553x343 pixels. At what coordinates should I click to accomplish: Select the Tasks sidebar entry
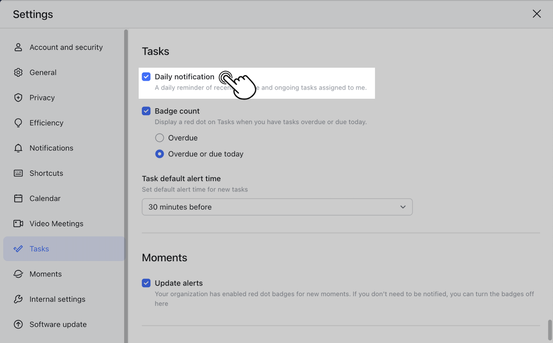coord(39,249)
